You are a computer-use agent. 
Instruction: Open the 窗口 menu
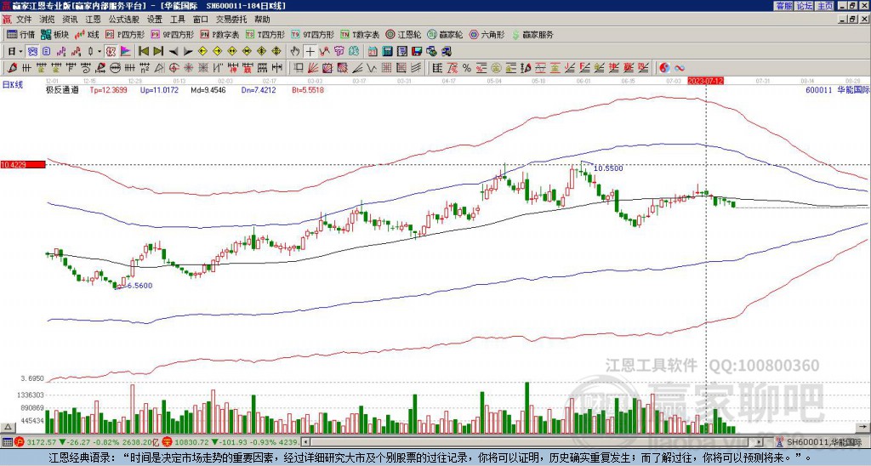pos(201,20)
